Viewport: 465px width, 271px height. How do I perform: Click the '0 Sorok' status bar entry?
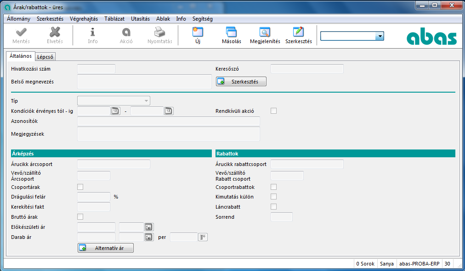click(x=365, y=264)
